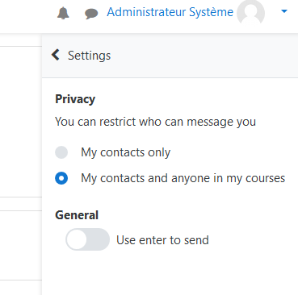The width and height of the screenshot is (298, 295).
Task: Open the Administrateur Système profile link
Action: (x=170, y=12)
